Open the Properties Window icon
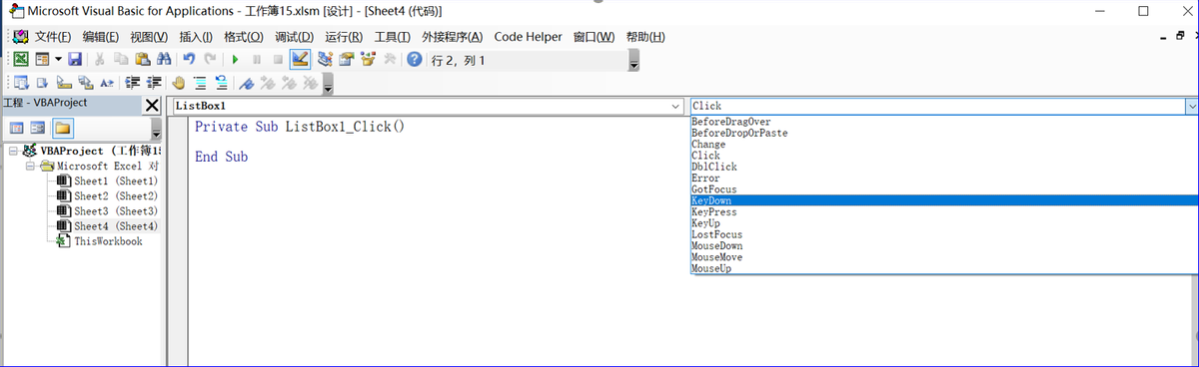Image resolution: width=1199 pixels, height=367 pixels. tap(346, 60)
